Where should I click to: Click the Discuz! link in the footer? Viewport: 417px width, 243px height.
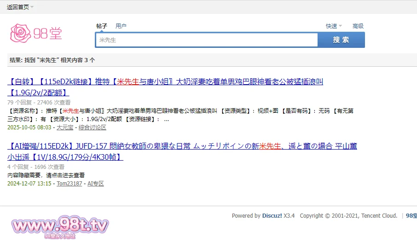coord(272,215)
